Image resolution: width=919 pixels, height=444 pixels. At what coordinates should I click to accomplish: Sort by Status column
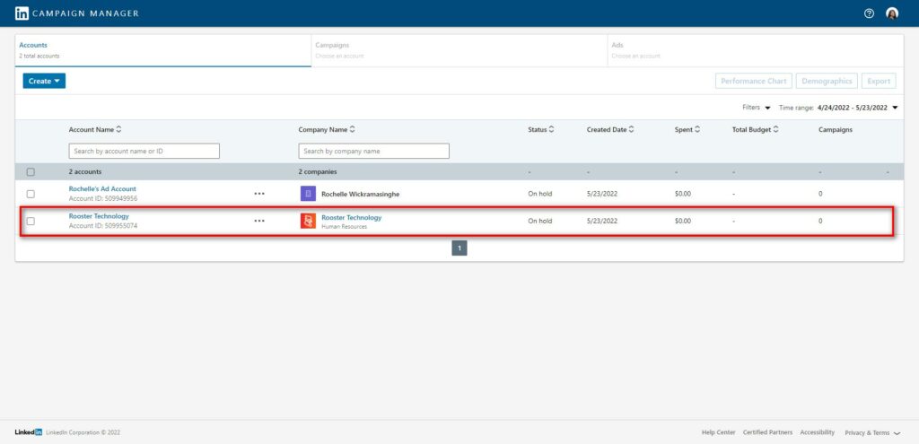point(541,129)
